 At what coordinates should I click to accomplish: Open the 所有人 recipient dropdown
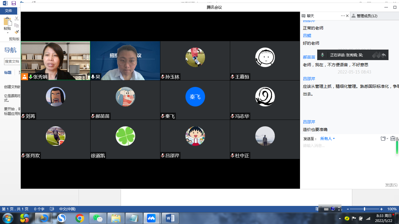[327, 139]
